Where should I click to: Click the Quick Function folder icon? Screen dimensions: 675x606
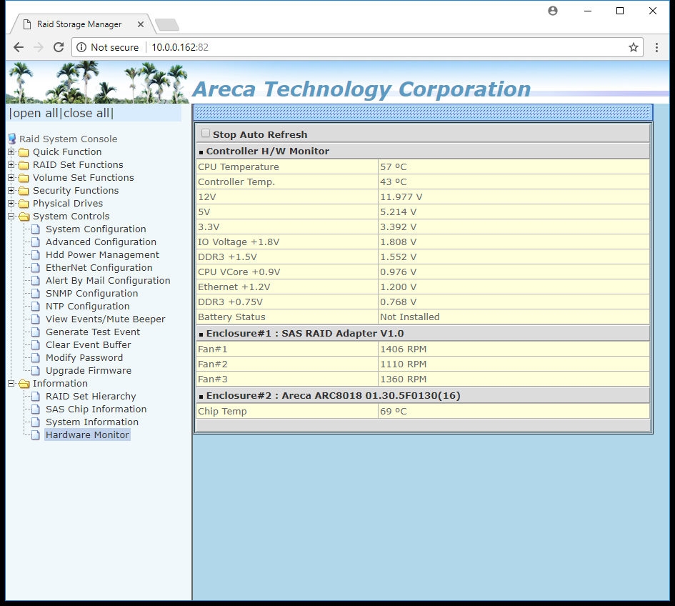24,152
